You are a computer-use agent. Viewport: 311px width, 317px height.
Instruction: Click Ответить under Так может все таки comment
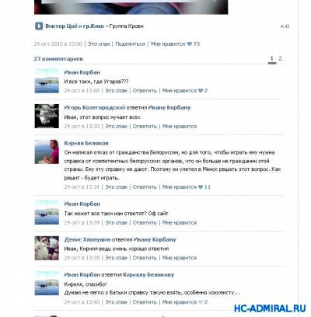click(145, 223)
